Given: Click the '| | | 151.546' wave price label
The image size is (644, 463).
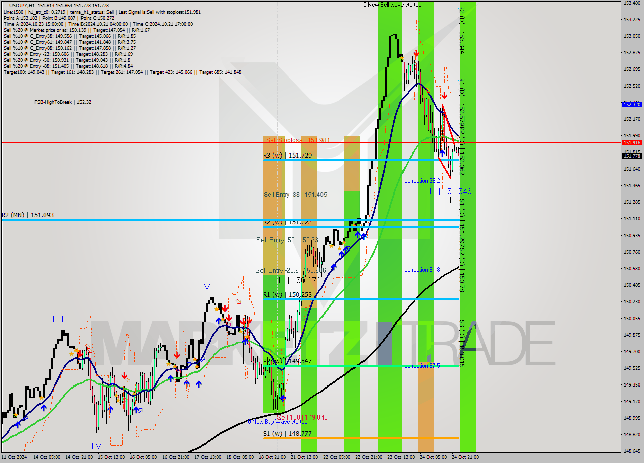Looking at the screenshot, I should (451, 191).
